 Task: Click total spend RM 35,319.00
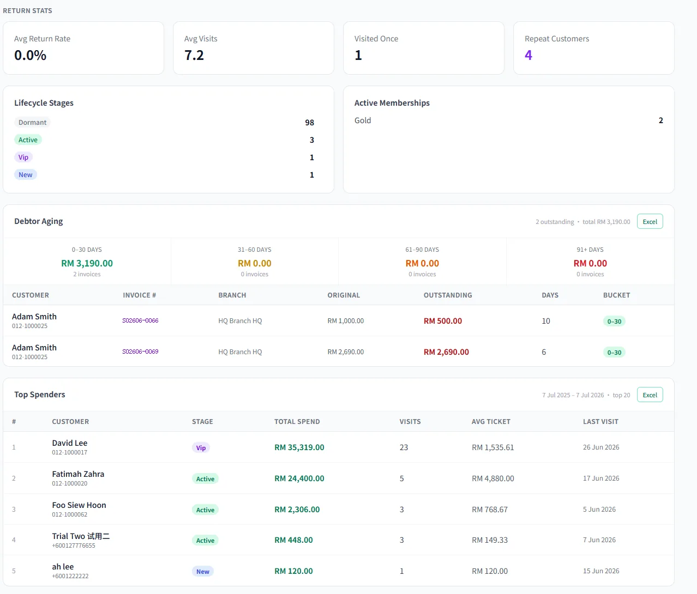point(299,447)
